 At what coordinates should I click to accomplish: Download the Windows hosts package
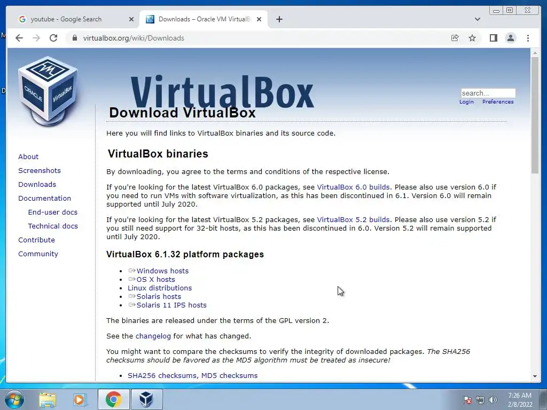162,271
